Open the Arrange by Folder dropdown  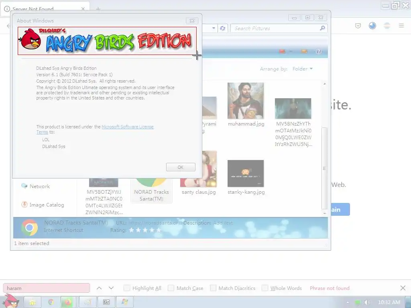pos(303,69)
